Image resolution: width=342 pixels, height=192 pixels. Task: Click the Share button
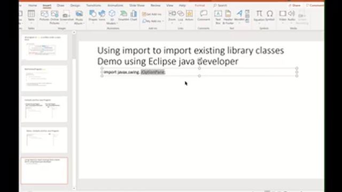pyautogui.click(x=294, y=5)
